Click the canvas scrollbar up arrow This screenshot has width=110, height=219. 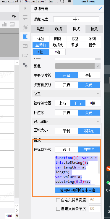[x=17, y=63]
